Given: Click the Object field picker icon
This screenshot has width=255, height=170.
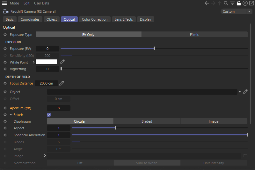Looking at the screenshot, I should coord(245,92).
